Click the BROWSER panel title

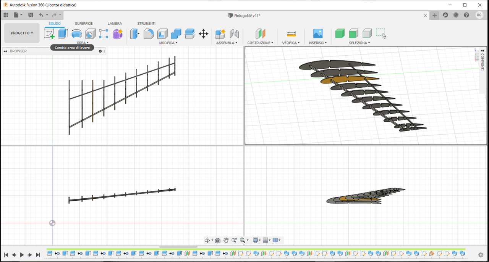(x=18, y=51)
